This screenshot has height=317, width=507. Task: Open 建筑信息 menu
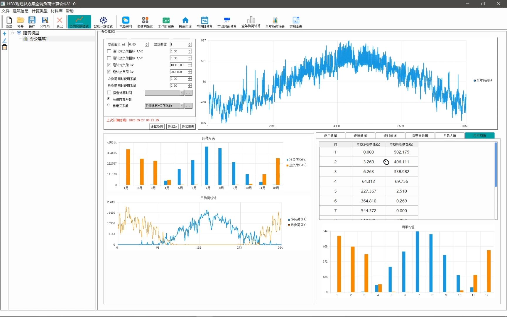tap(21, 11)
